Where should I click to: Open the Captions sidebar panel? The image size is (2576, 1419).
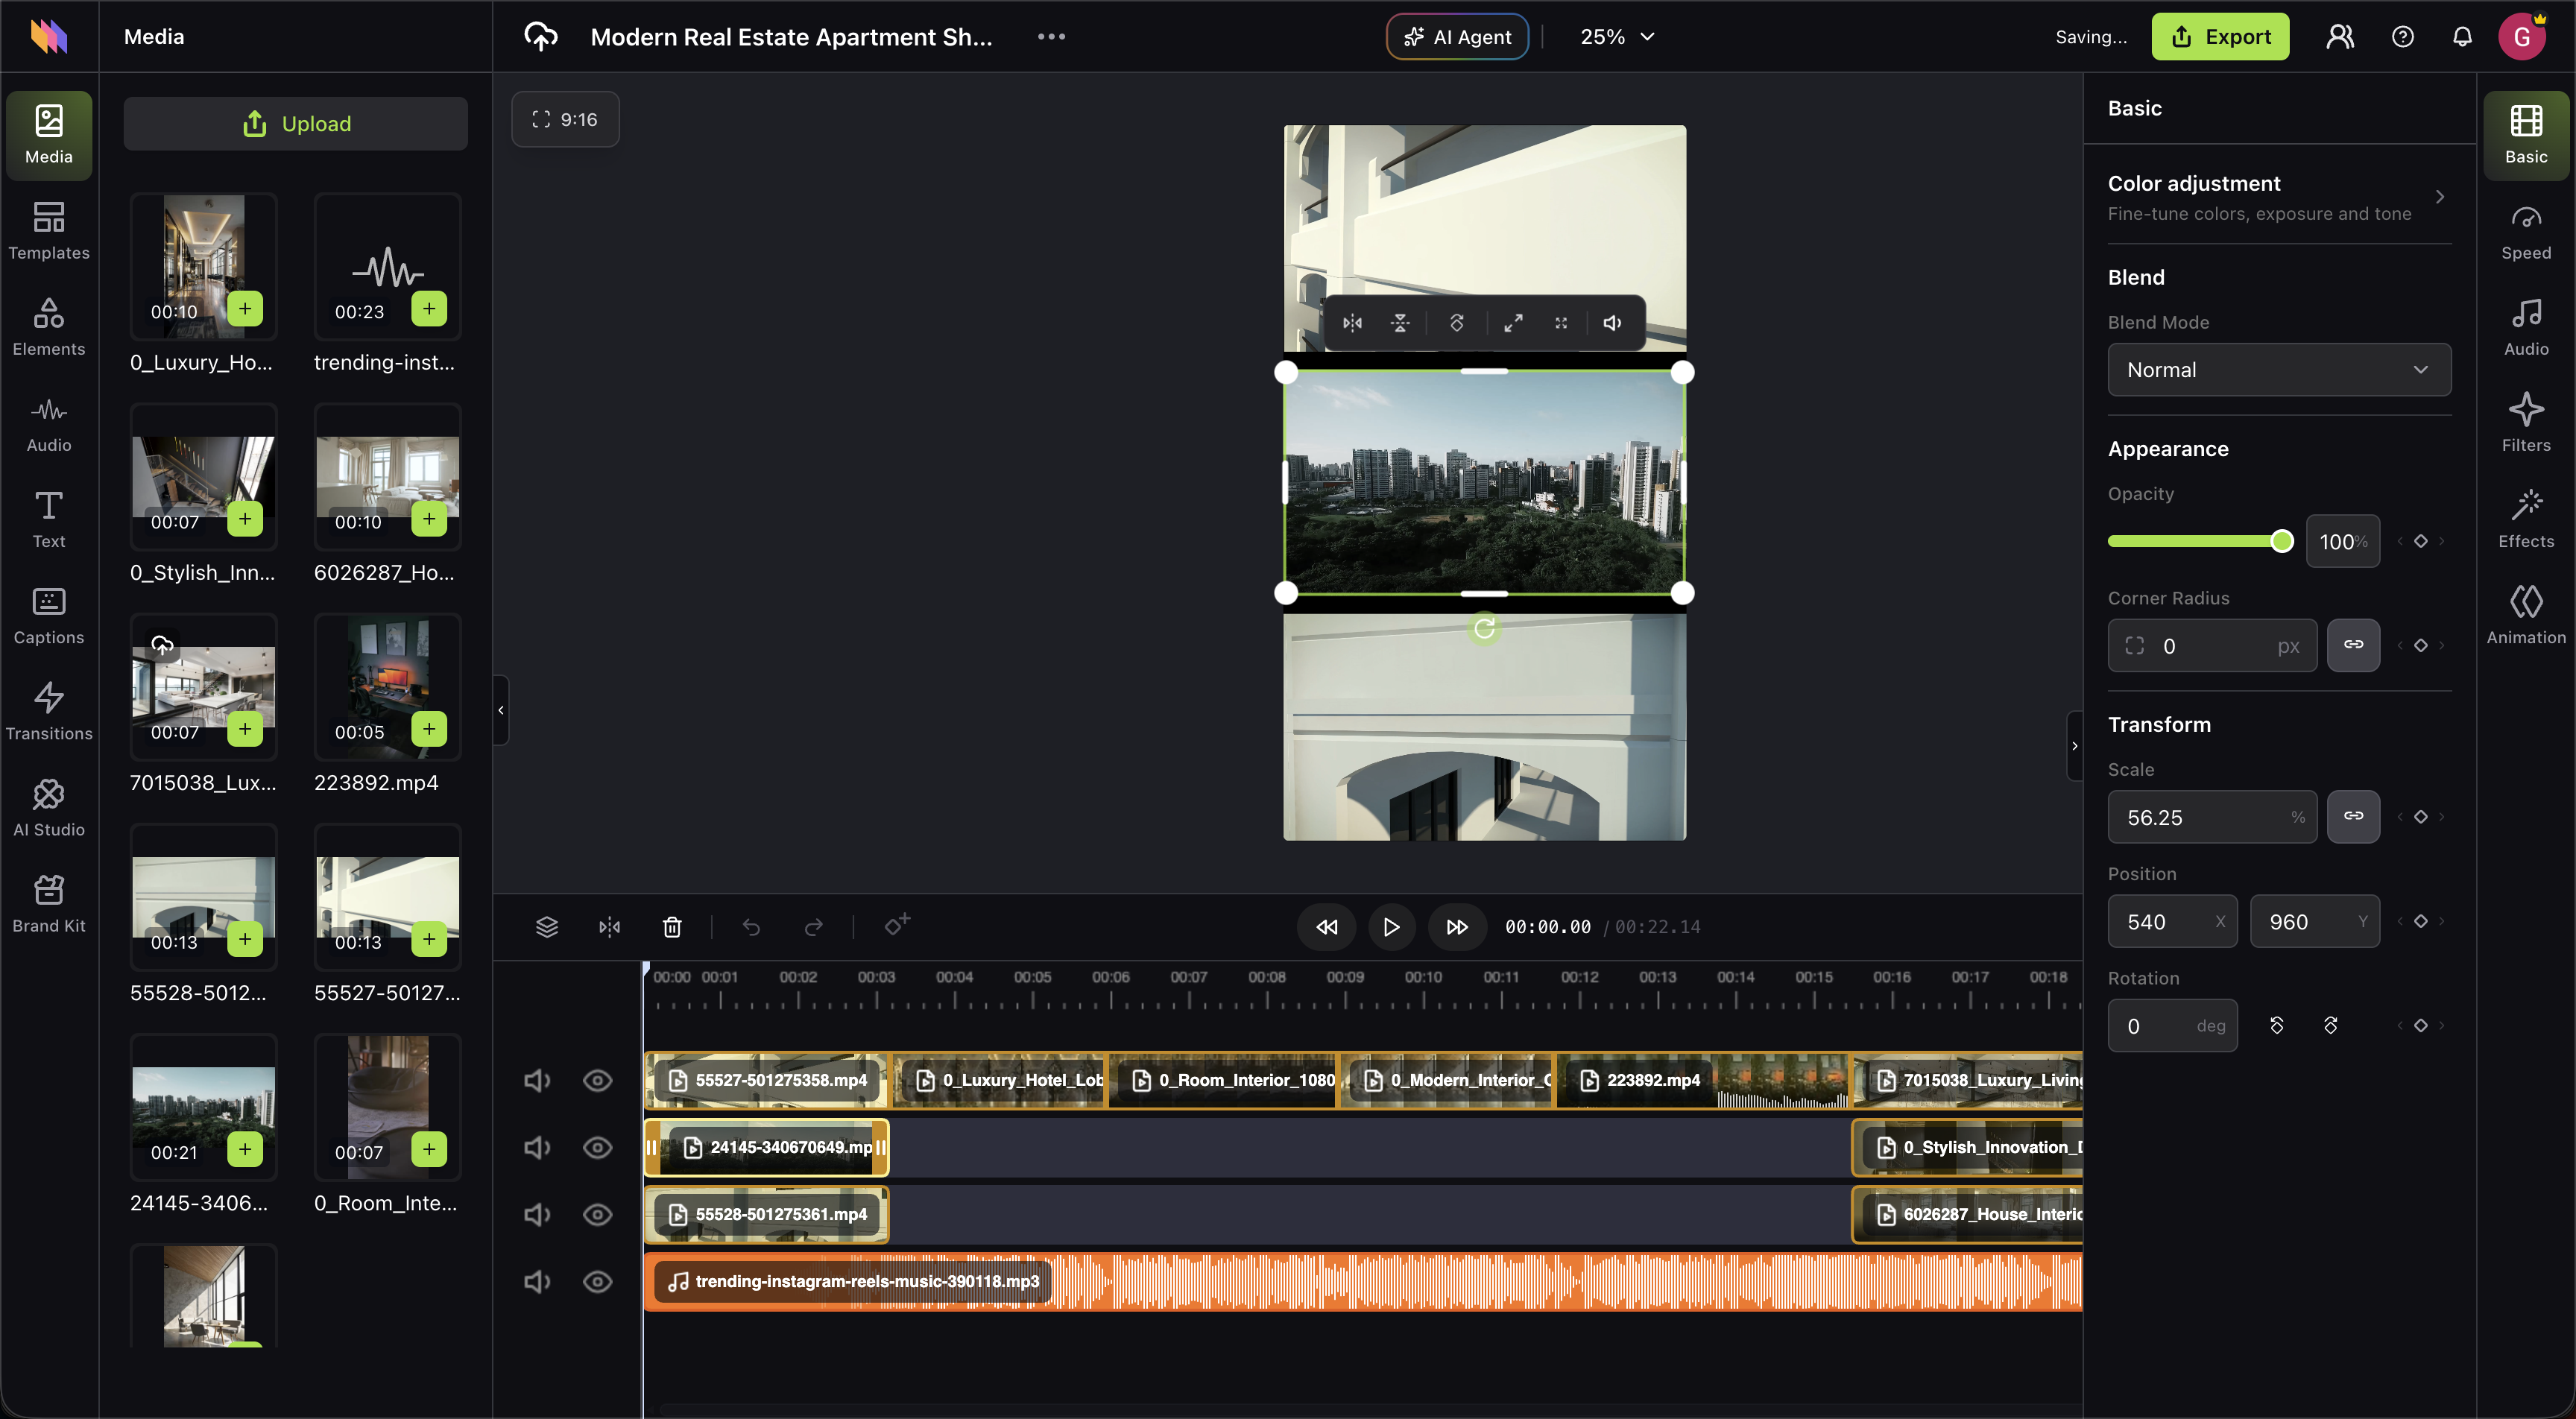48,615
